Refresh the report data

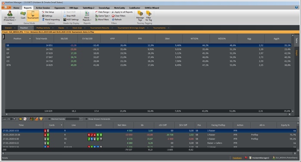click(x=117, y=20)
